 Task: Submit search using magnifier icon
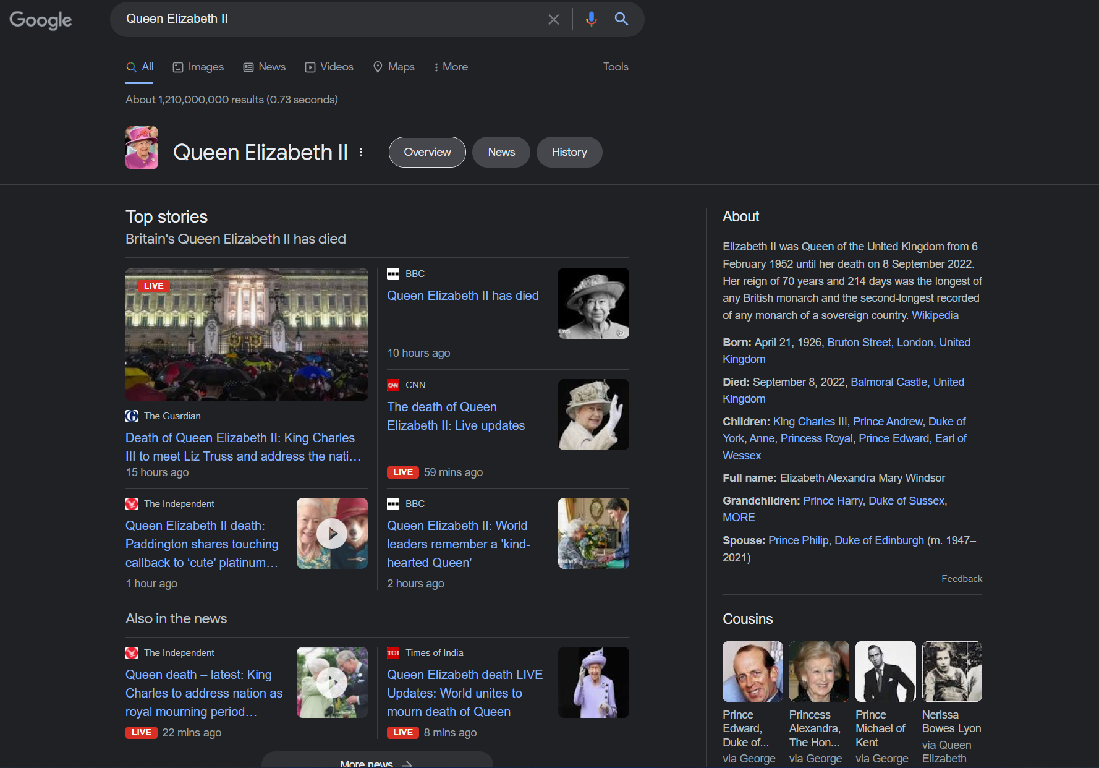[x=621, y=19]
